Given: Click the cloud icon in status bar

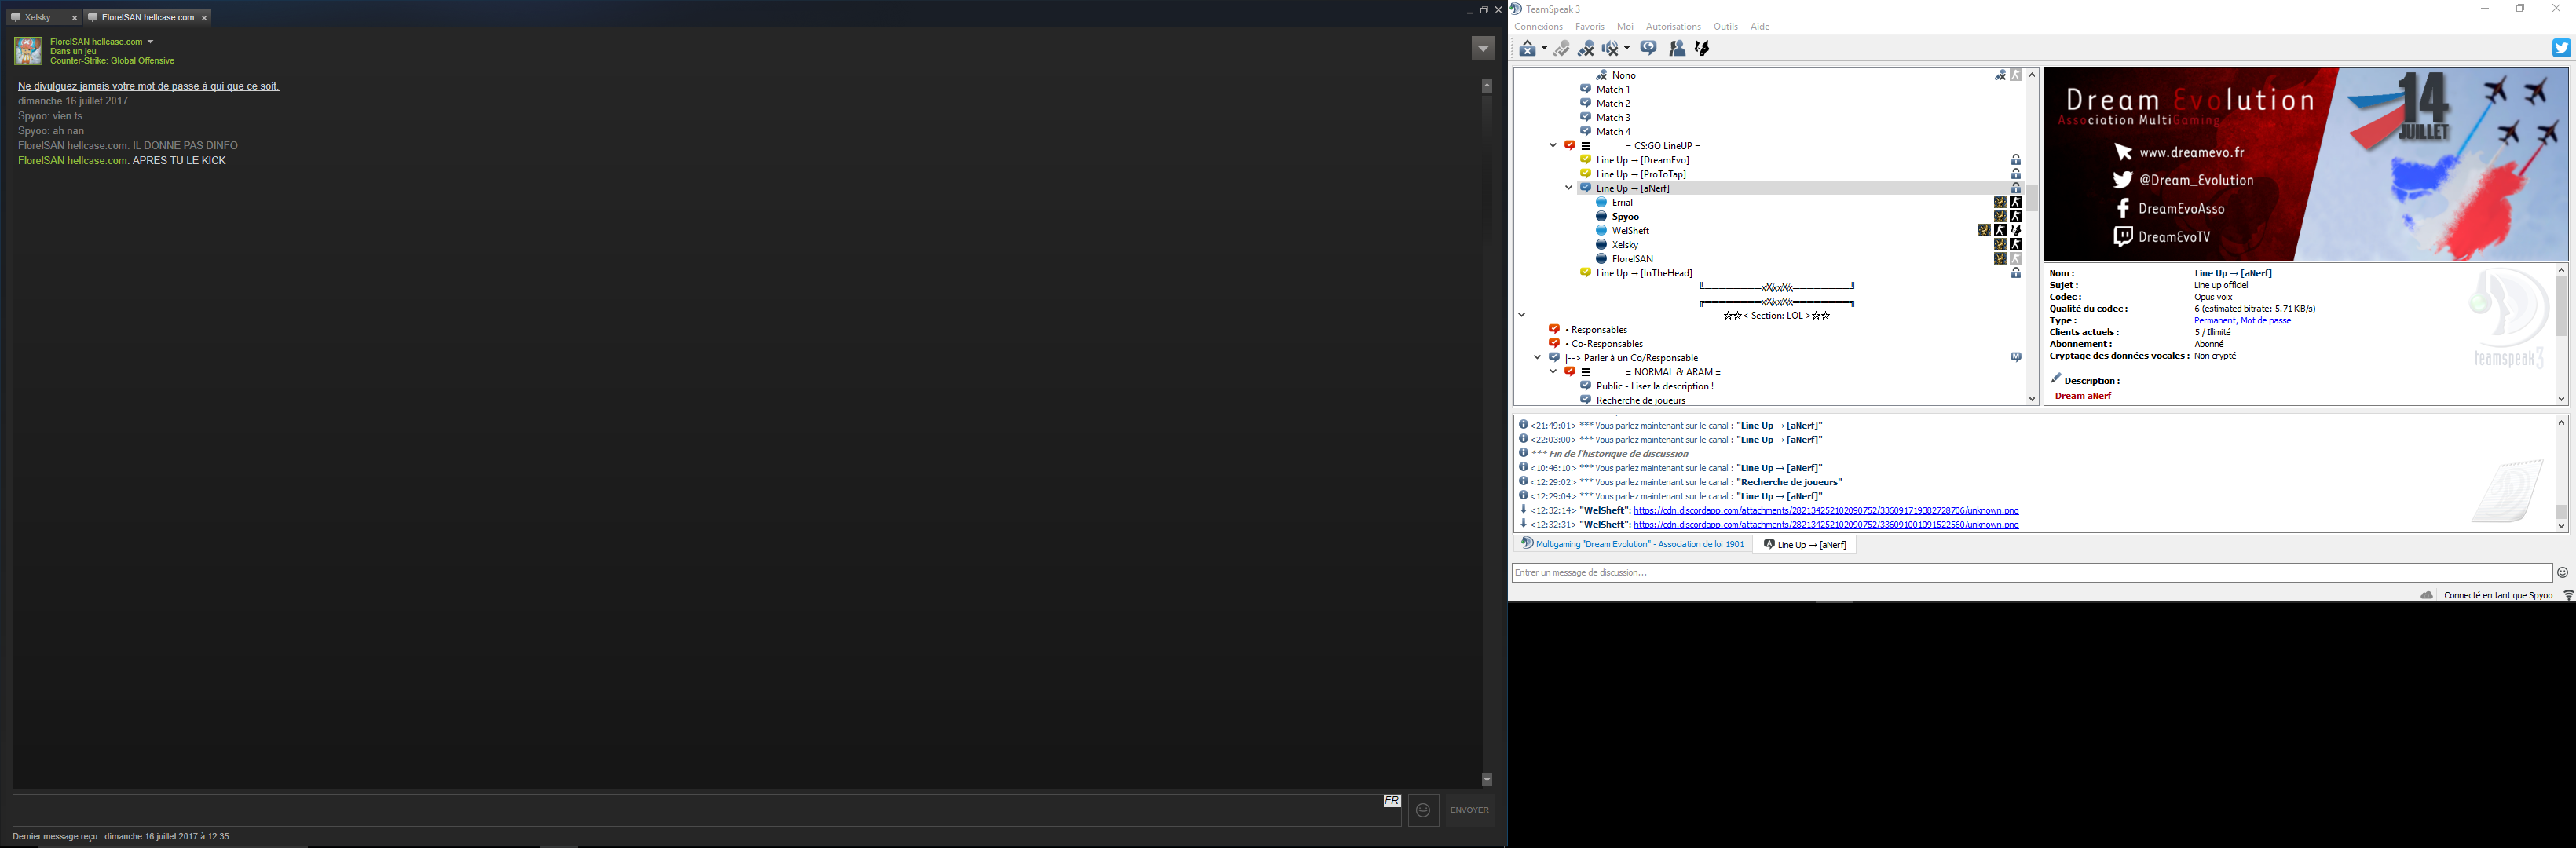Looking at the screenshot, I should (2427, 595).
